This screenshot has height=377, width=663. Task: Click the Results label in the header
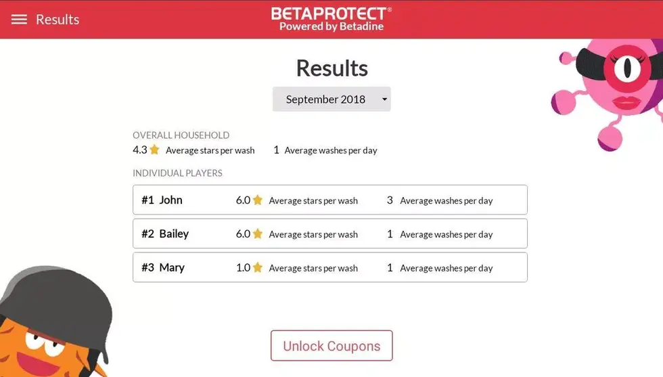pyautogui.click(x=58, y=20)
